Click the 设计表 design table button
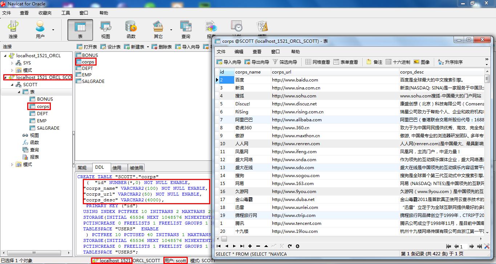This screenshot has width=496, height=264. coord(110,47)
